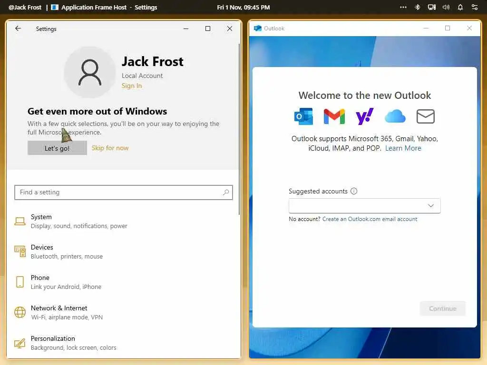
Task: Click the Yahoo logo icon
Action: (364, 116)
